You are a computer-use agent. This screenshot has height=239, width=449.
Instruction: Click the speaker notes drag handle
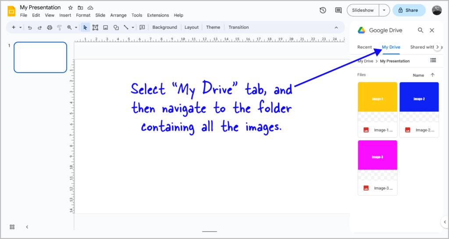coord(209,232)
